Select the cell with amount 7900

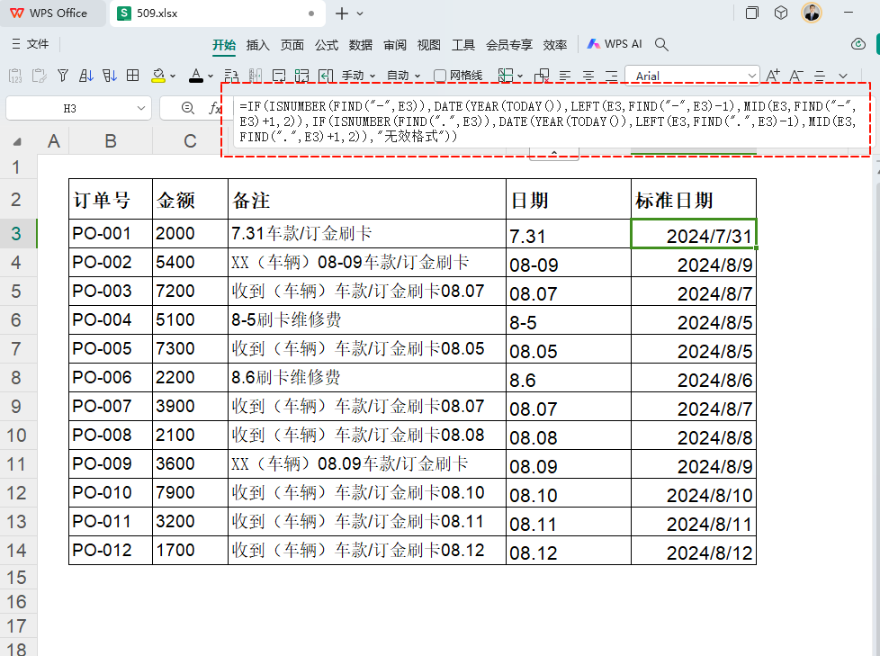click(x=190, y=493)
